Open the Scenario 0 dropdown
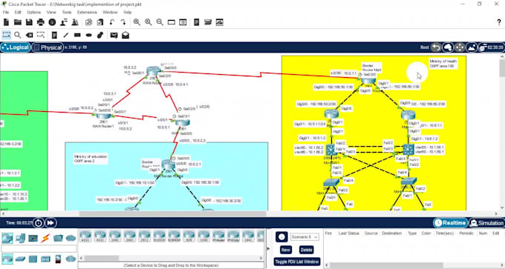Screen dimensions: 505x269 (x=304, y=237)
